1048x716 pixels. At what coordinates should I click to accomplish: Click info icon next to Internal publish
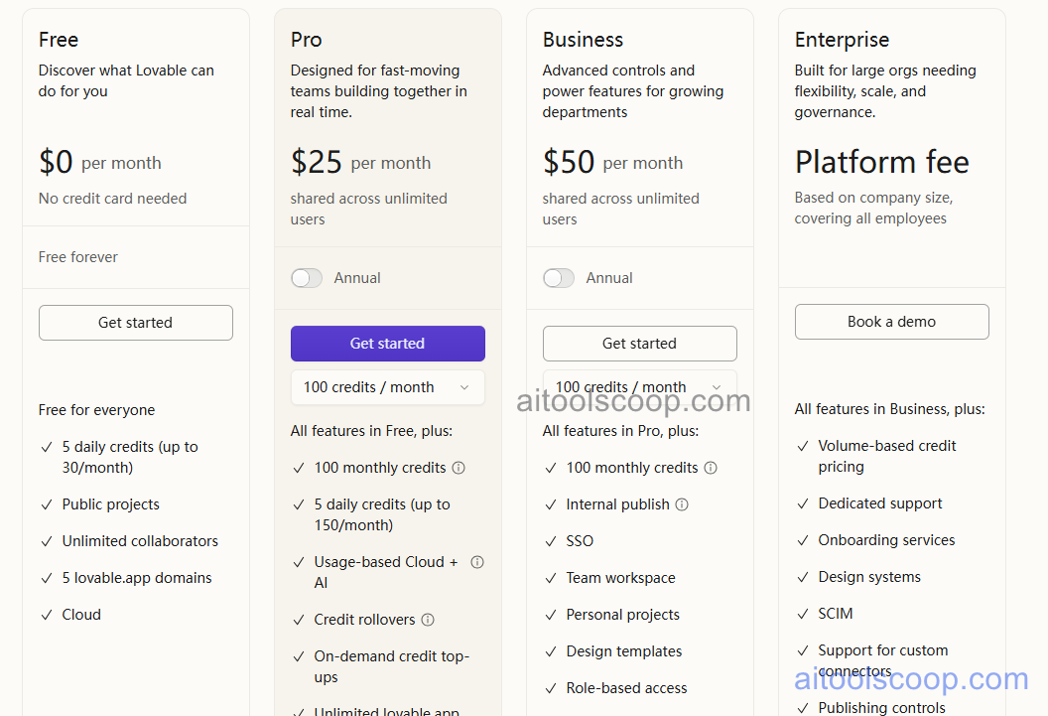pos(682,504)
